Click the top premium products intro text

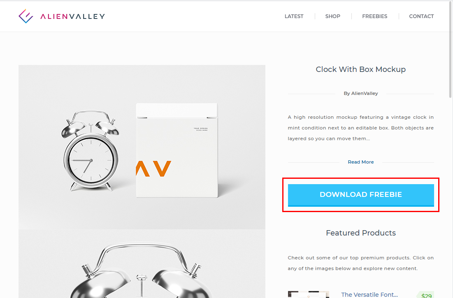click(360, 263)
